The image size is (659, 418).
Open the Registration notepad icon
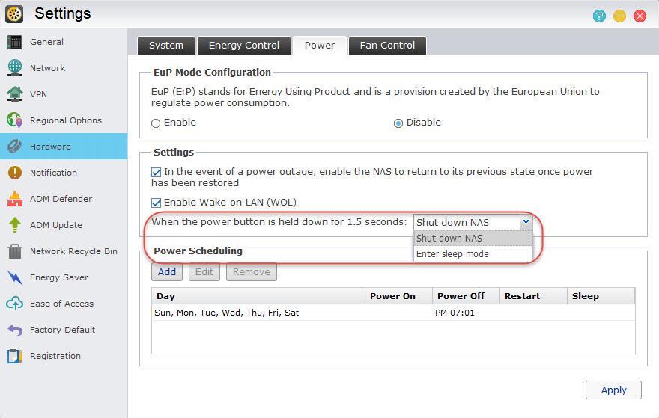click(15, 356)
